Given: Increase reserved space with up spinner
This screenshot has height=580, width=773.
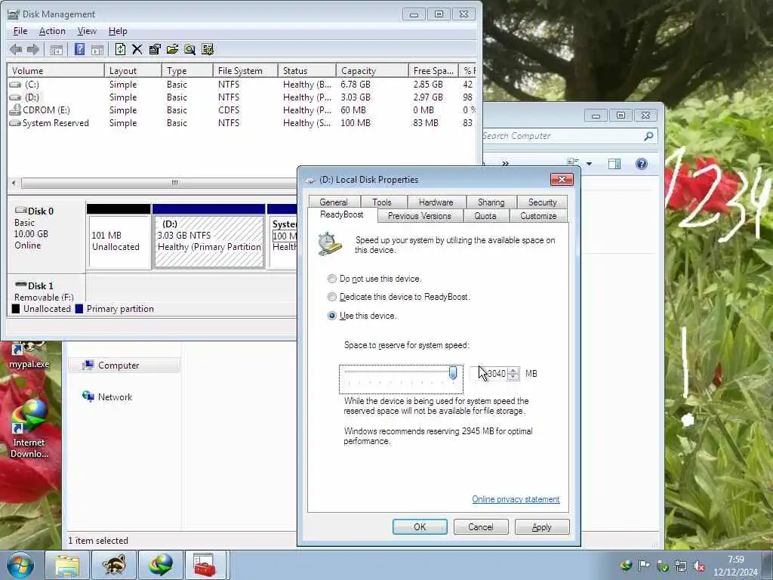Looking at the screenshot, I should point(513,370).
